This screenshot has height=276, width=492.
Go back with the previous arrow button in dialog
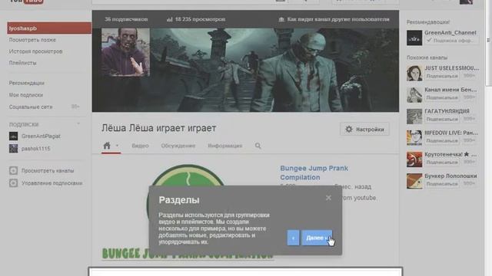click(x=293, y=238)
